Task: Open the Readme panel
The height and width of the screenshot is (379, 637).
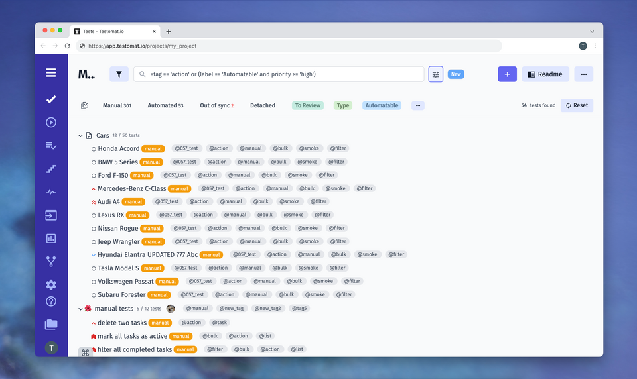Action: [545, 74]
